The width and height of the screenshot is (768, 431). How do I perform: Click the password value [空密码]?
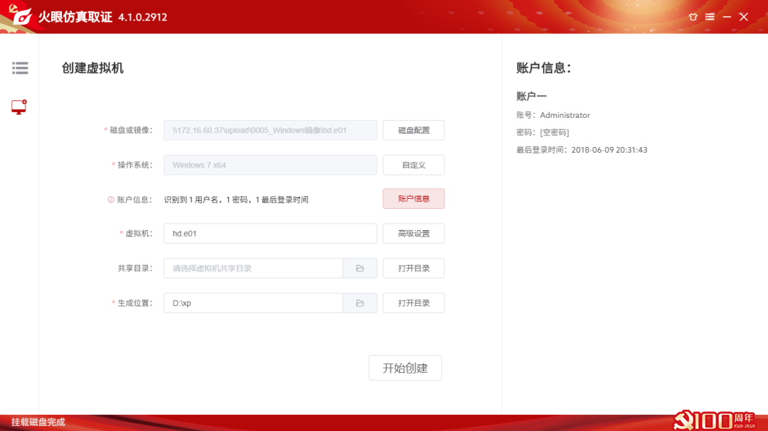point(555,133)
